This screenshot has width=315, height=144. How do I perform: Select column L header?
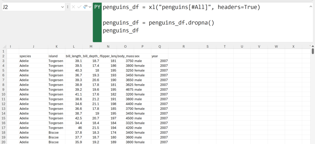click(x=74, y=47)
